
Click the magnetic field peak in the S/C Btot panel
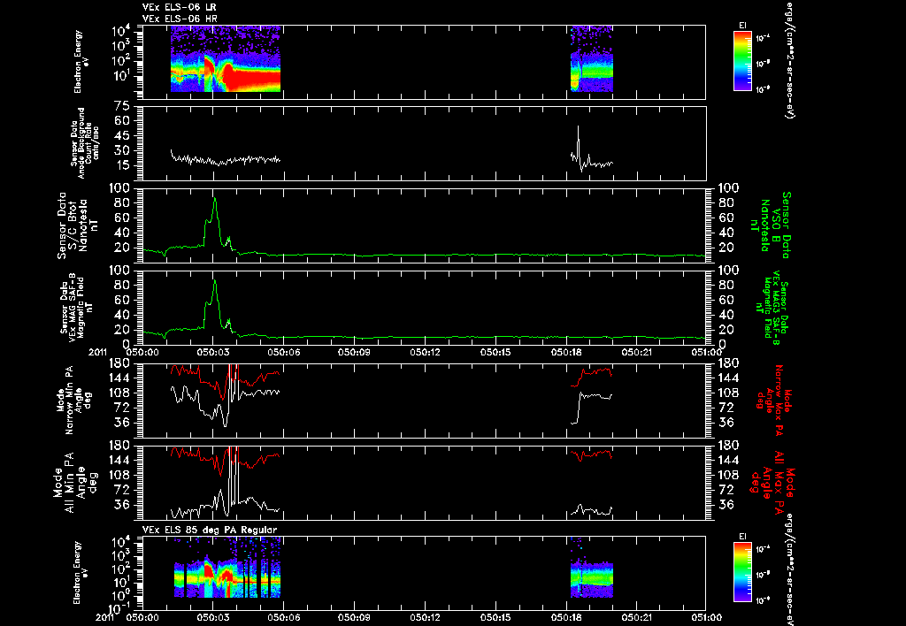point(215,199)
